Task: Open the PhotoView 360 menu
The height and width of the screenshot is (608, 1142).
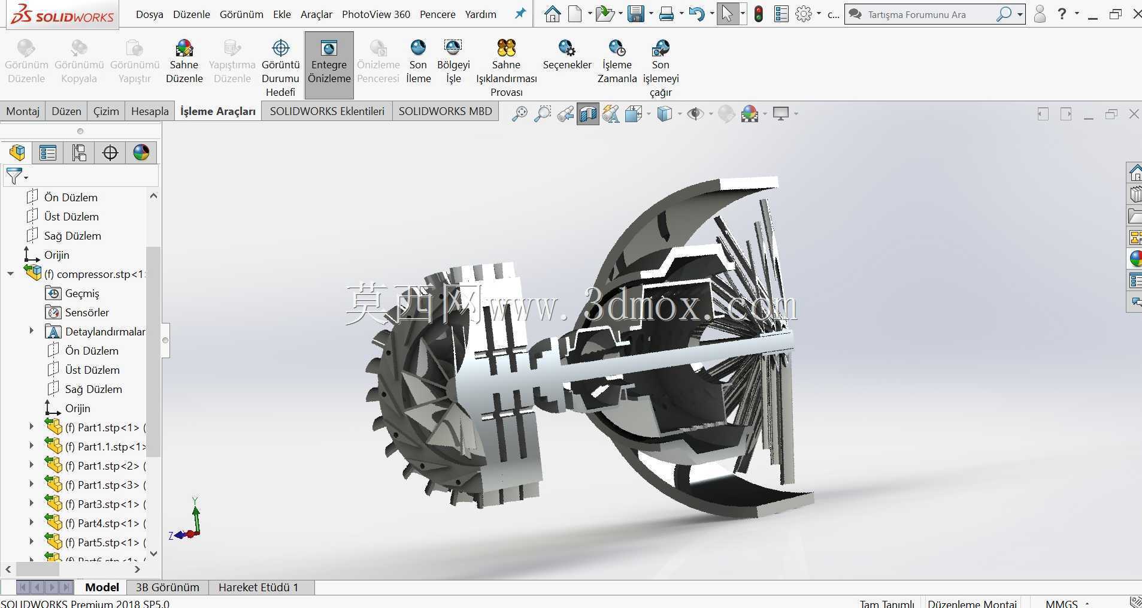Action: (376, 14)
